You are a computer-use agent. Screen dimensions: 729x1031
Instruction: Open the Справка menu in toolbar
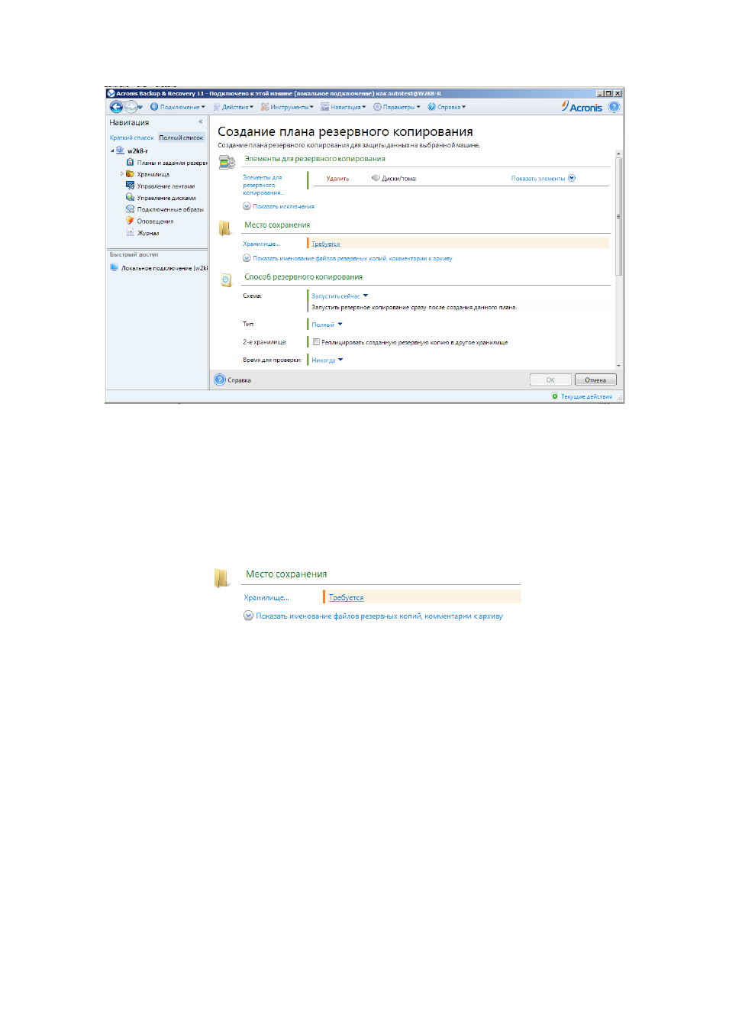447,107
